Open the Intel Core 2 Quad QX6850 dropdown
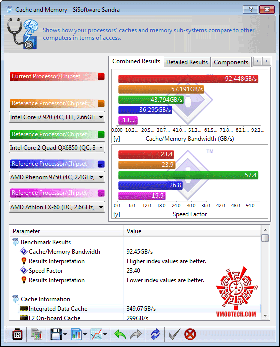The image size is (280, 347). tap(57, 147)
